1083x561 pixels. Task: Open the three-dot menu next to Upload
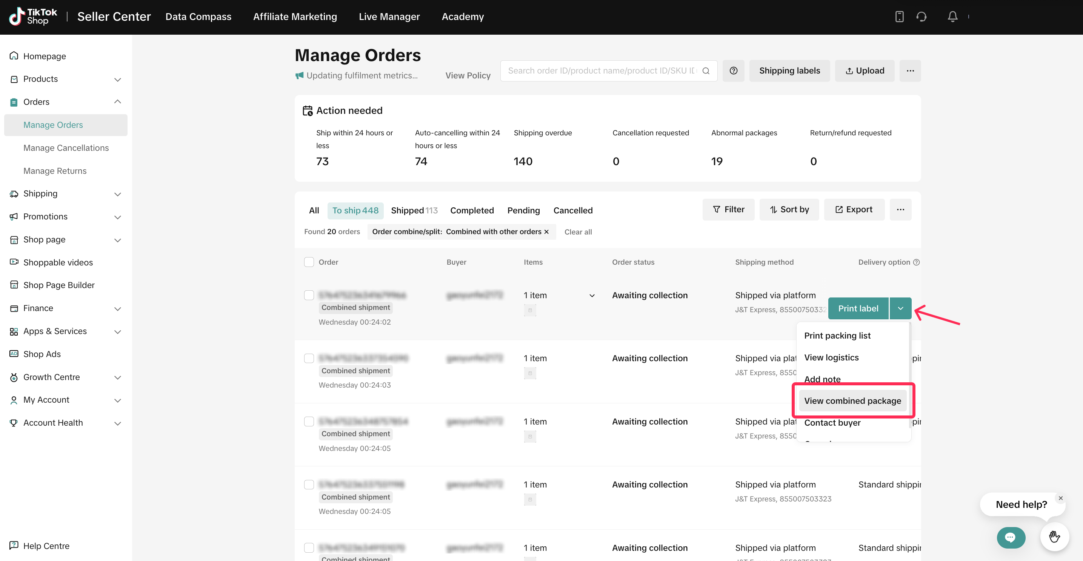pos(910,71)
